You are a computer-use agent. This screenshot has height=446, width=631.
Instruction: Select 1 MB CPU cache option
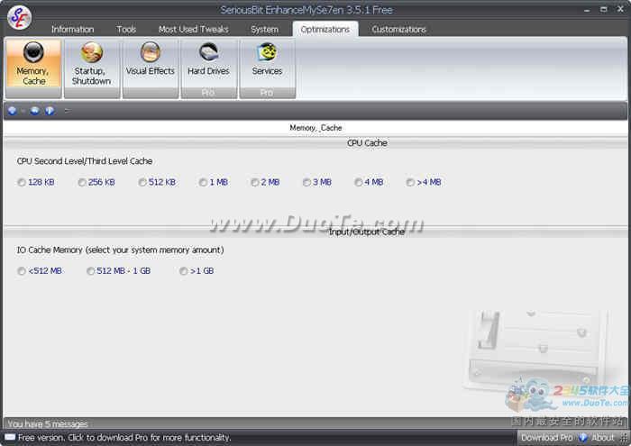point(214,182)
